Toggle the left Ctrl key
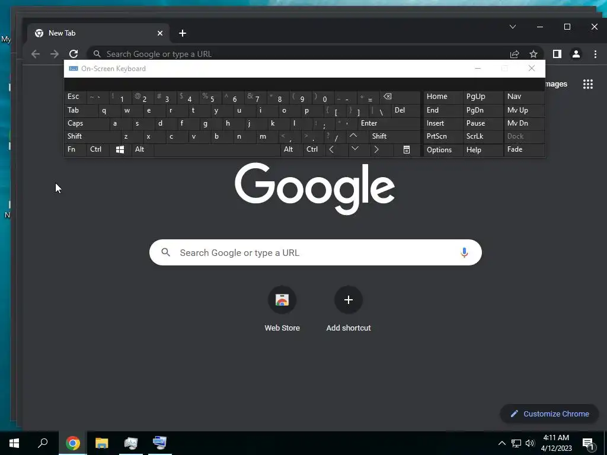 click(x=98, y=149)
